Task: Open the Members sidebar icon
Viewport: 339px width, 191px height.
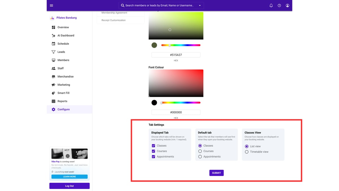Action: 53,60
